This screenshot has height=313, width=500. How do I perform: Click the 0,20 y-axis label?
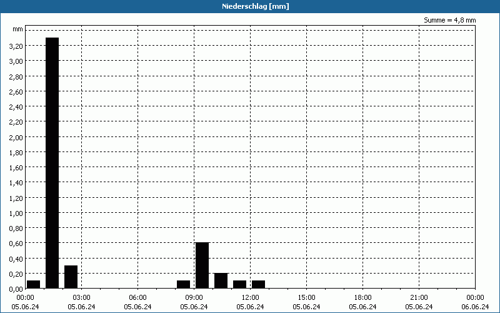click(x=16, y=274)
